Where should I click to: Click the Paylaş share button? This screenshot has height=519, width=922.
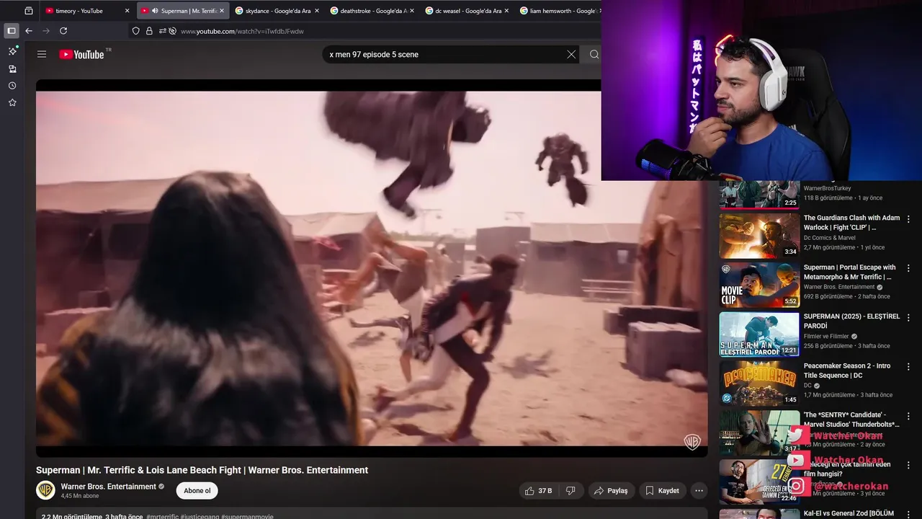[x=611, y=491]
